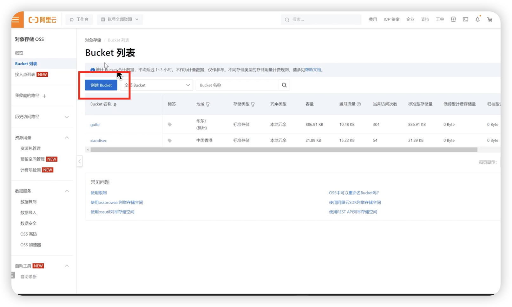Add a favorite path with the plus icon
512x307 pixels.
coord(44,96)
